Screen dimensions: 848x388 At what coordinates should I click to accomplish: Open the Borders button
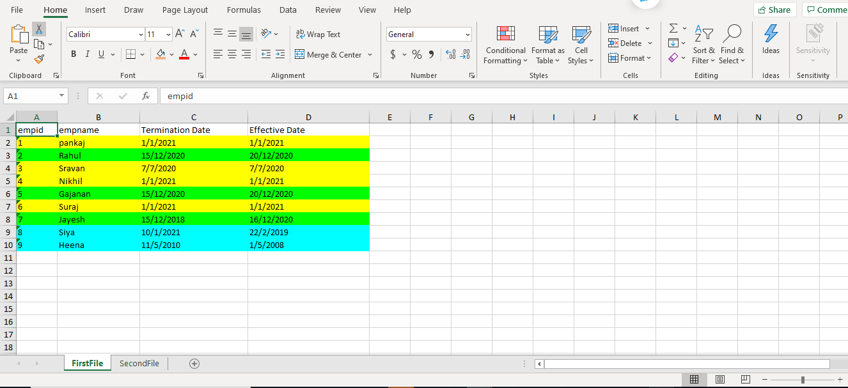click(x=130, y=54)
